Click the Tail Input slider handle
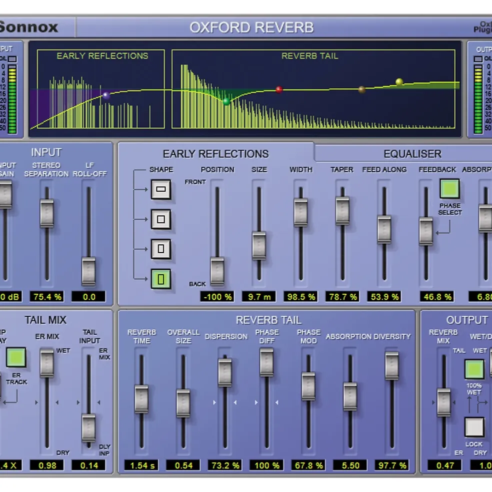The image size is (492, 492). (x=88, y=428)
